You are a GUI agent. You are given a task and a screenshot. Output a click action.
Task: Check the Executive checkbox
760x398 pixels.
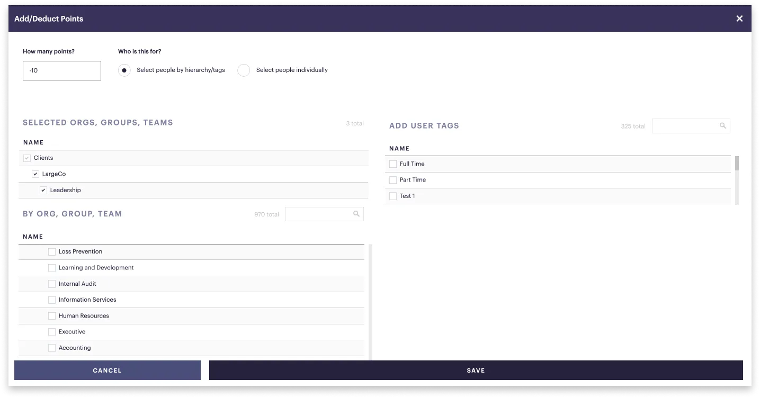pos(52,332)
